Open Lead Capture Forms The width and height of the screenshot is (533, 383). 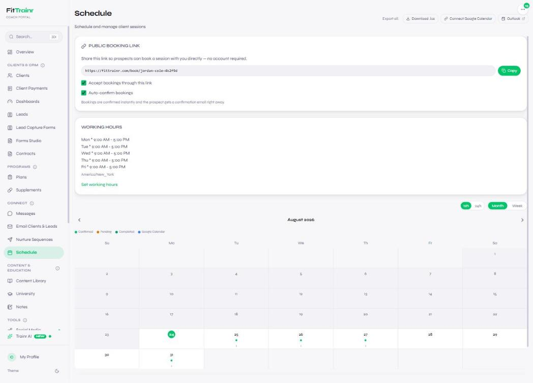pos(34,128)
